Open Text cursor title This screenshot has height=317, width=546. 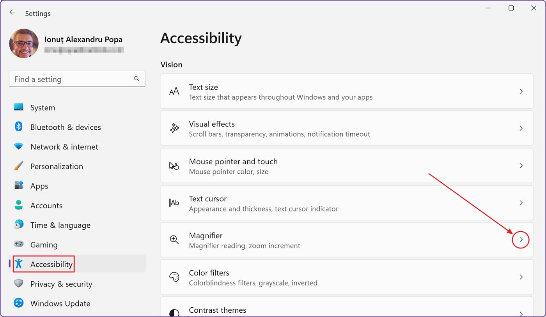click(207, 199)
